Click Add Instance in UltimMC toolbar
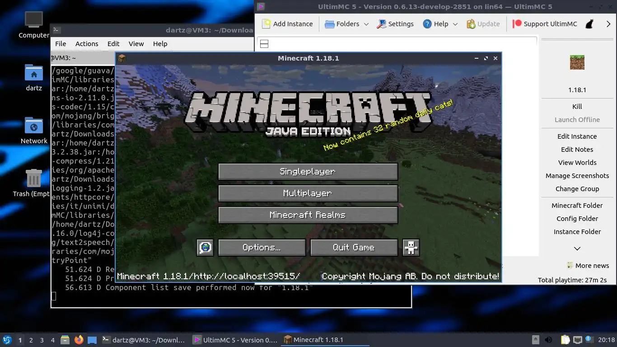This screenshot has height=347, width=617. click(x=287, y=24)
